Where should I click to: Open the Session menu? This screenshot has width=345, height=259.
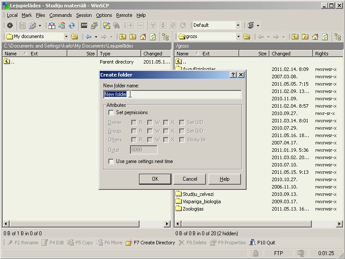[84, 15]
